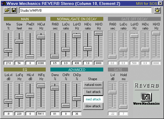Click the Mix value field showing 27.0
The width and height of the screenshot is (164, 119).
coord(8,63)
